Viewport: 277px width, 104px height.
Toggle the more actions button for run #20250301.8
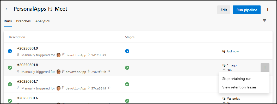coord(265,68)
